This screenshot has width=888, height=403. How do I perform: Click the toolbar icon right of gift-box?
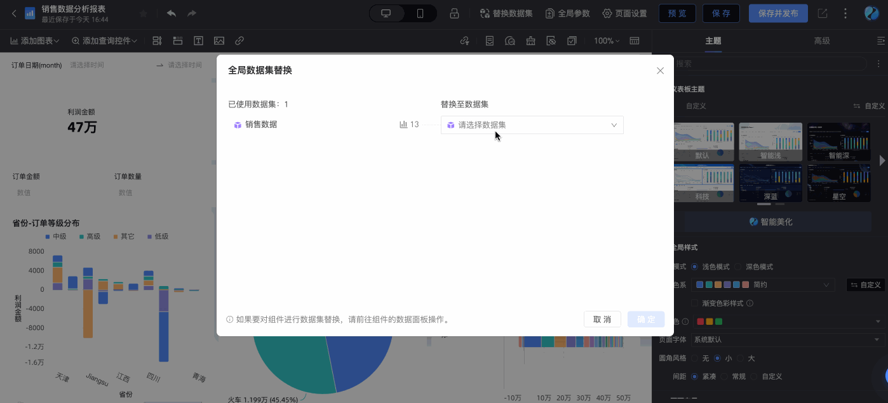[x=551, y=41]
